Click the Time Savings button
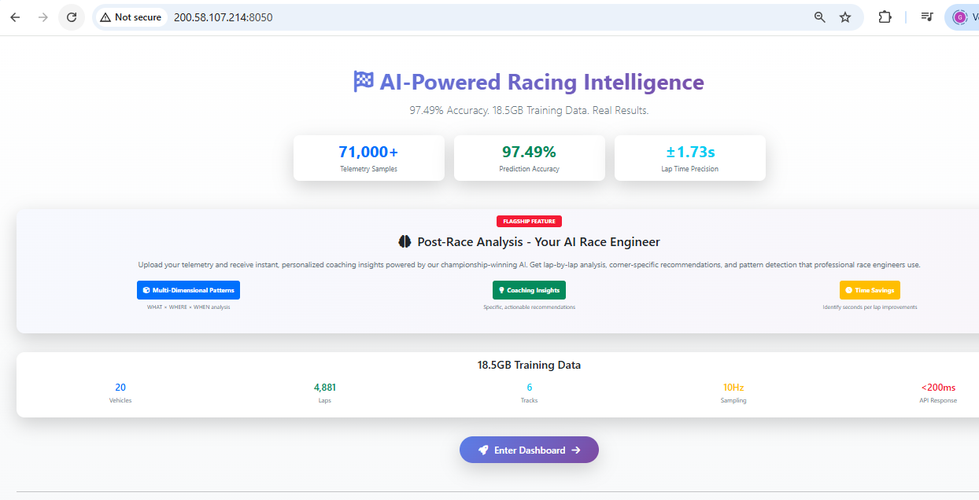The width and height of the screenshot is (979, 500). [870, 290]
